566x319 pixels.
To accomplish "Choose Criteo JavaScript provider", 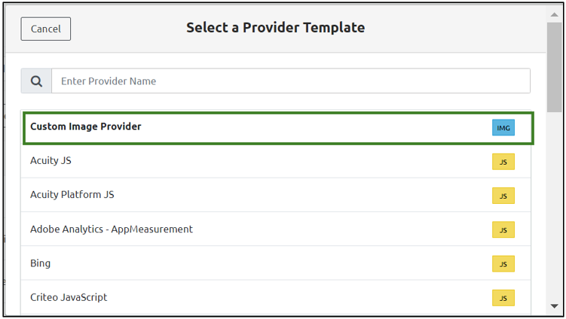I will 69,297.
